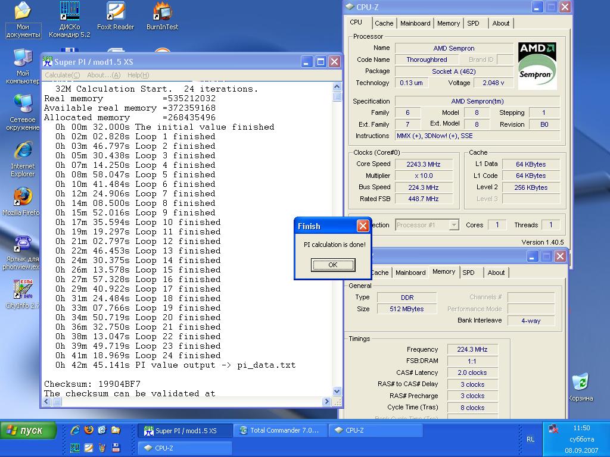
Task: Click the ДИСКо Командир icon in quick launch
Action: (75, 447)
